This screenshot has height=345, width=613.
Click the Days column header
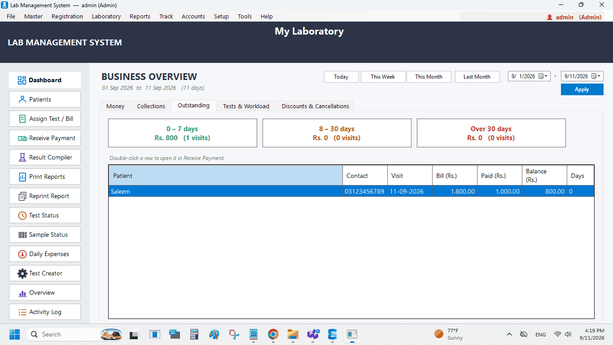(580, 176)
